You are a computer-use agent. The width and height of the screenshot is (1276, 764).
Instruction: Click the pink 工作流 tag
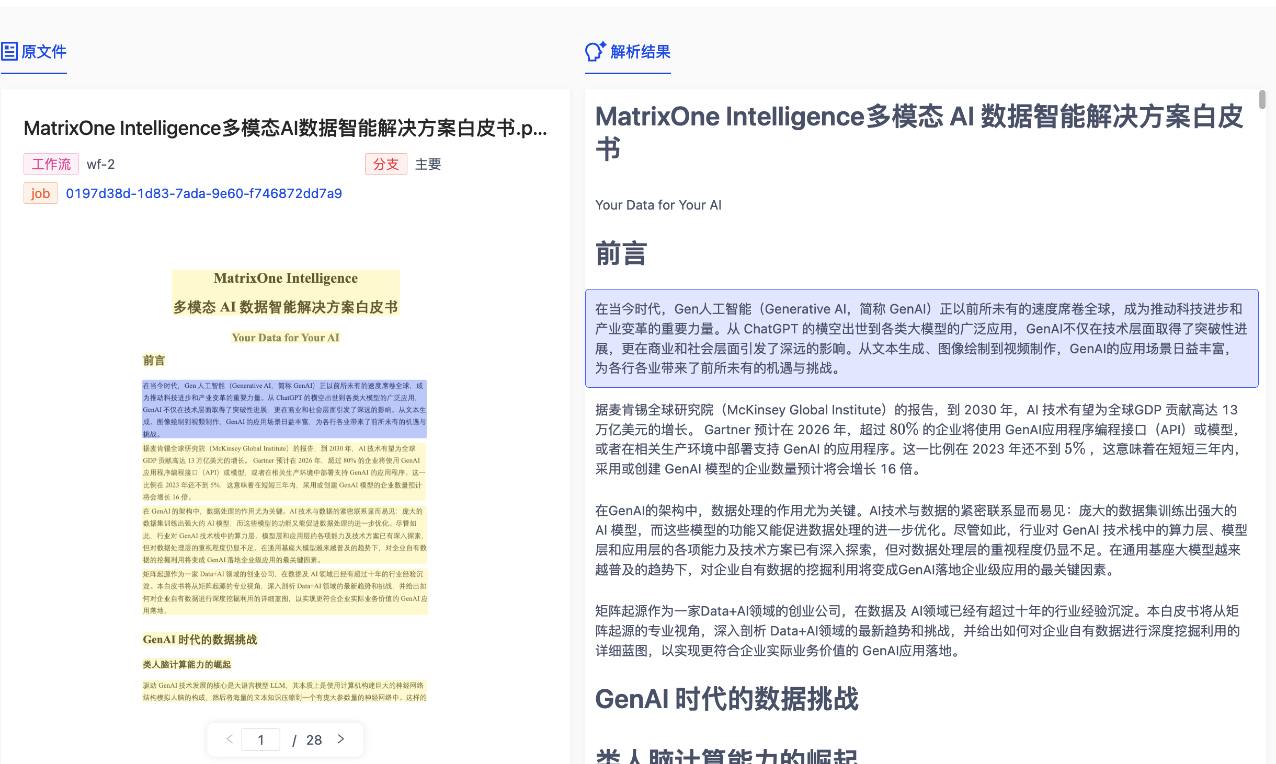[51, 164]
